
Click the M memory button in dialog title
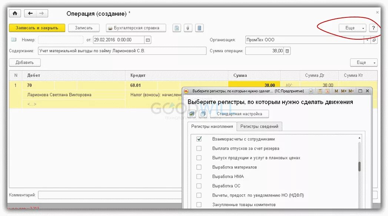tap(336, 91)
